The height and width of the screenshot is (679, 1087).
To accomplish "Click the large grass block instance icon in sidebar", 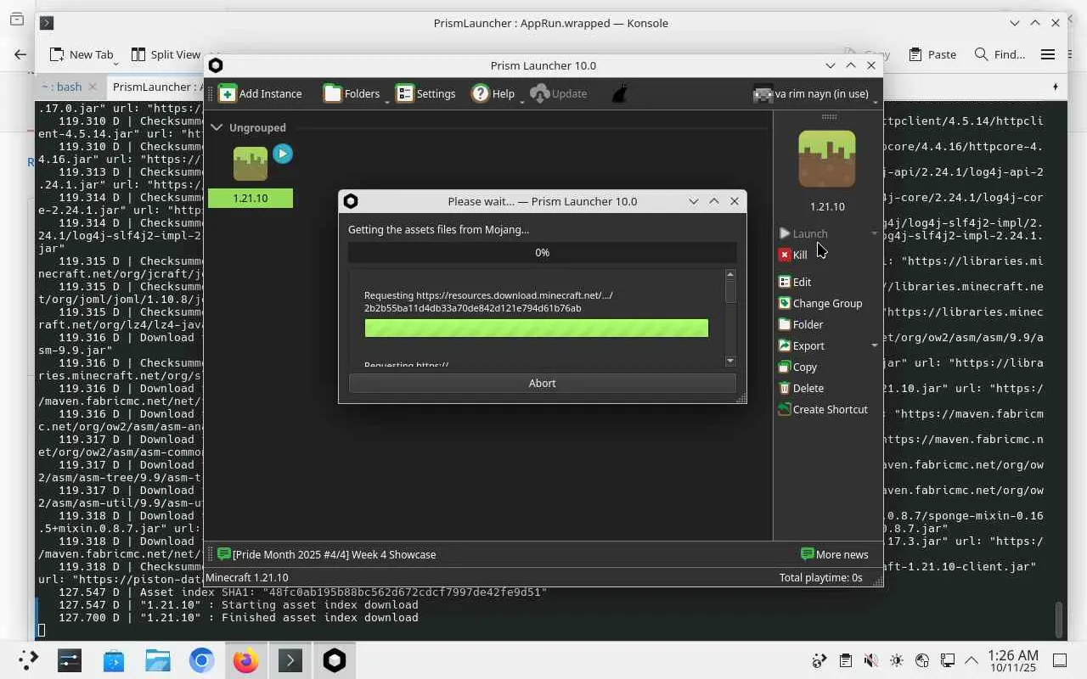I will coord(827,159).
